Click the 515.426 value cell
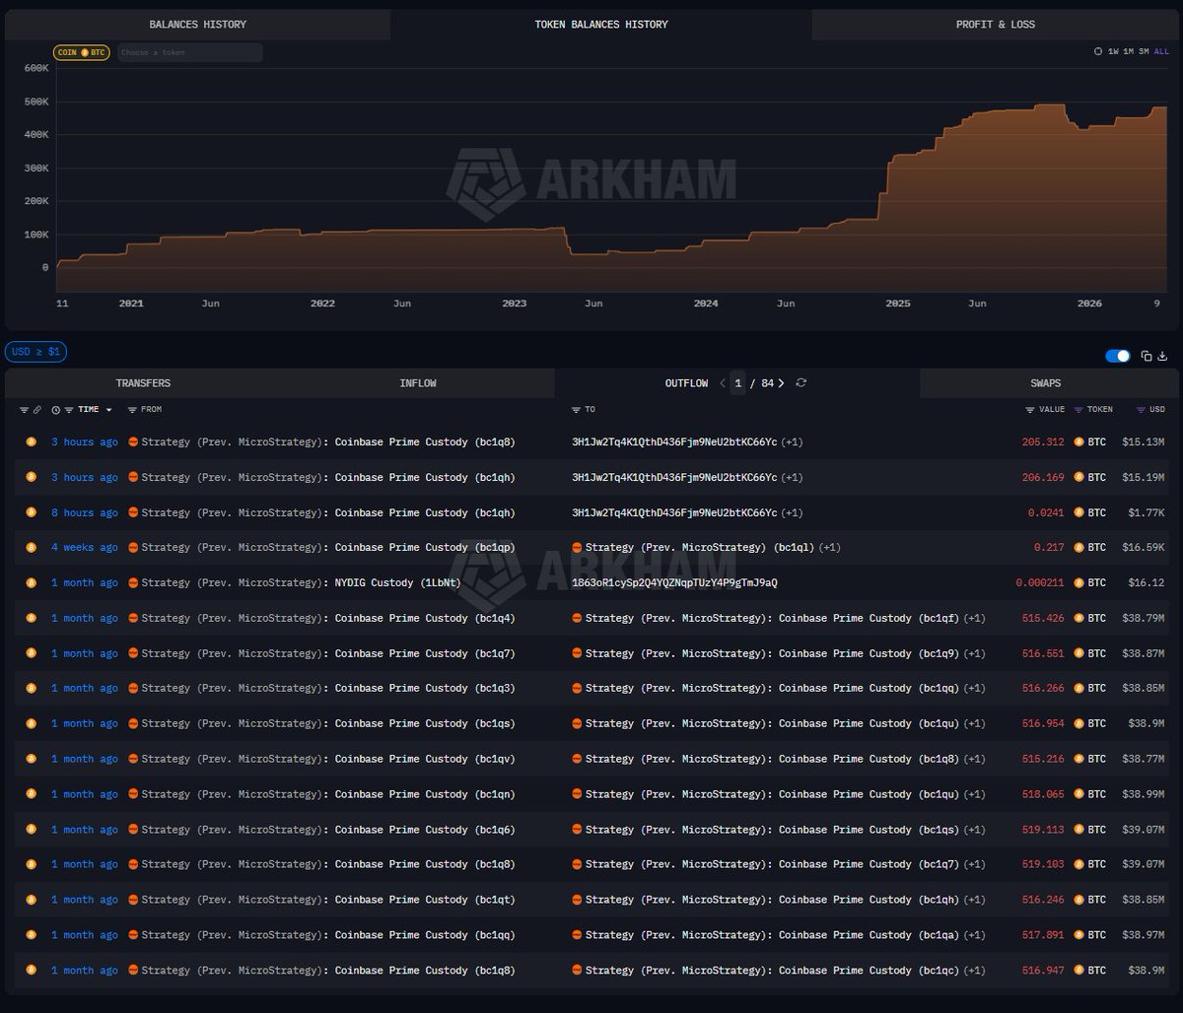Viewport: 1183px width, 1013px height. tap(1043, 619)
